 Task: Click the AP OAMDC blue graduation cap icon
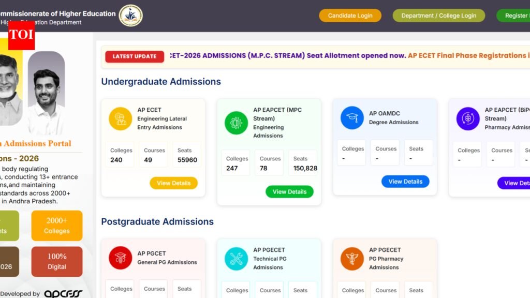[x=352, y=117]
